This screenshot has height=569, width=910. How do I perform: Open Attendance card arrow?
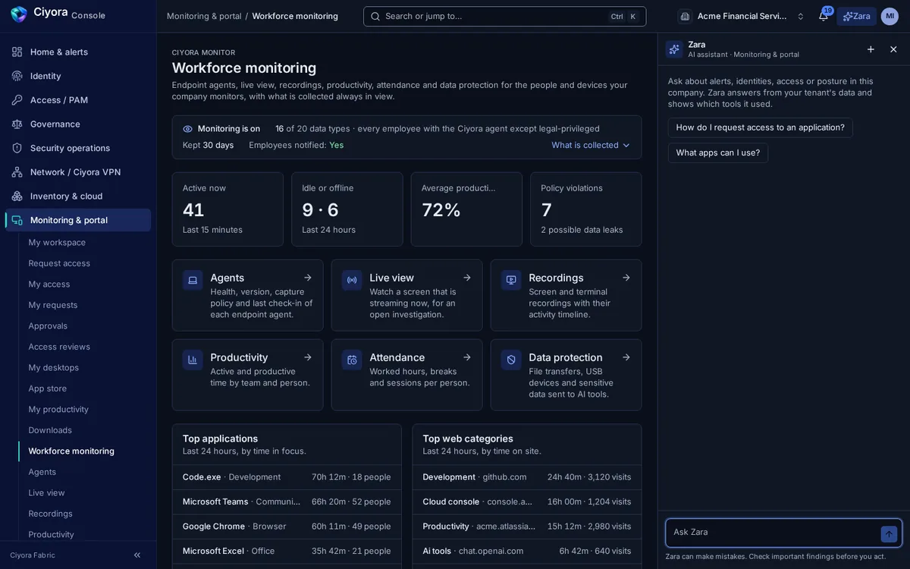[x=466, y=357]
